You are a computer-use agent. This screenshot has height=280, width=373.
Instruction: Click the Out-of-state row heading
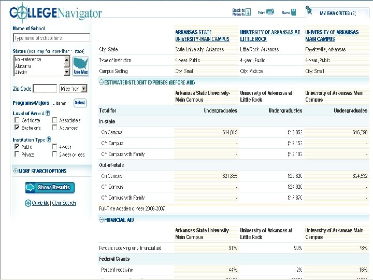pos(111,165)
